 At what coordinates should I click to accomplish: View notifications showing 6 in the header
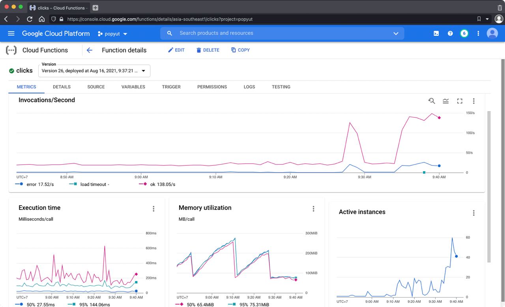pos(464,33)
